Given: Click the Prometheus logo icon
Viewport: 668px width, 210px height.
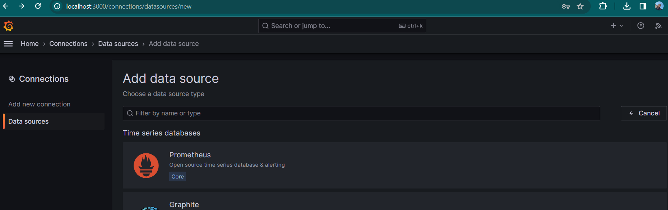Looking at the screenshot, I should click(x=146, y=166).
